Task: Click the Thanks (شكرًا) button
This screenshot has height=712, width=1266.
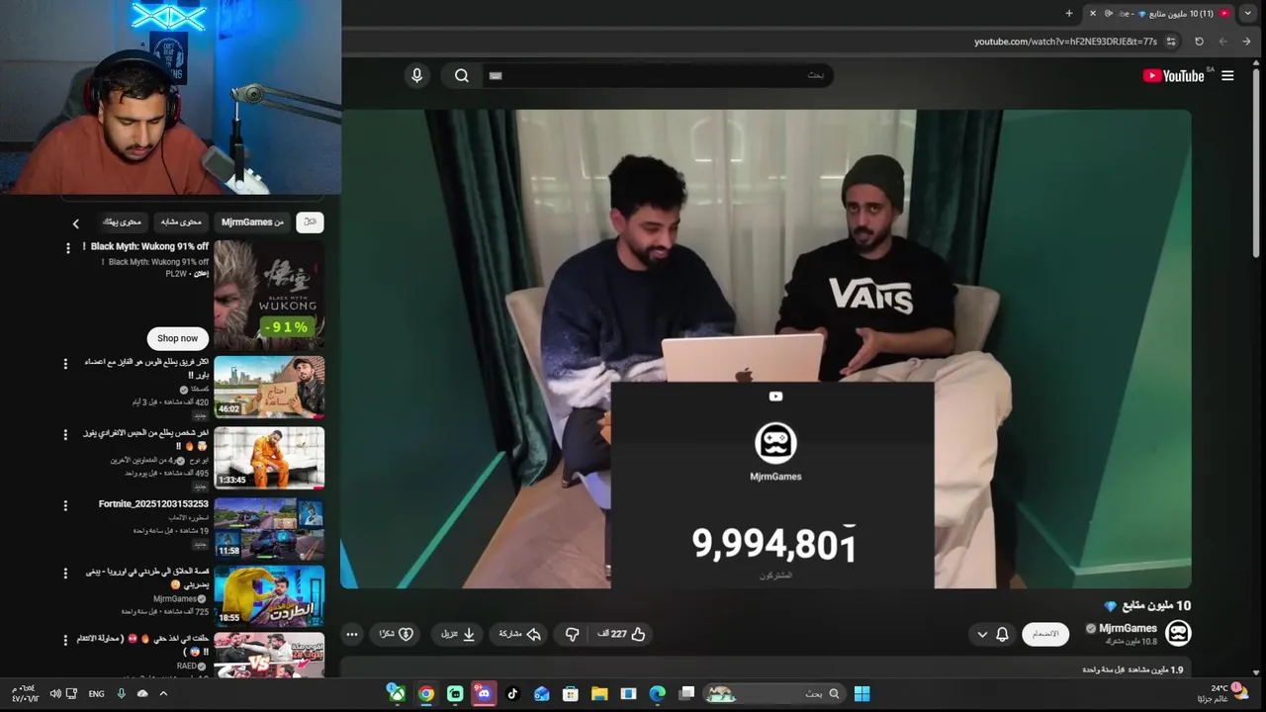Action: click(397, 634)
